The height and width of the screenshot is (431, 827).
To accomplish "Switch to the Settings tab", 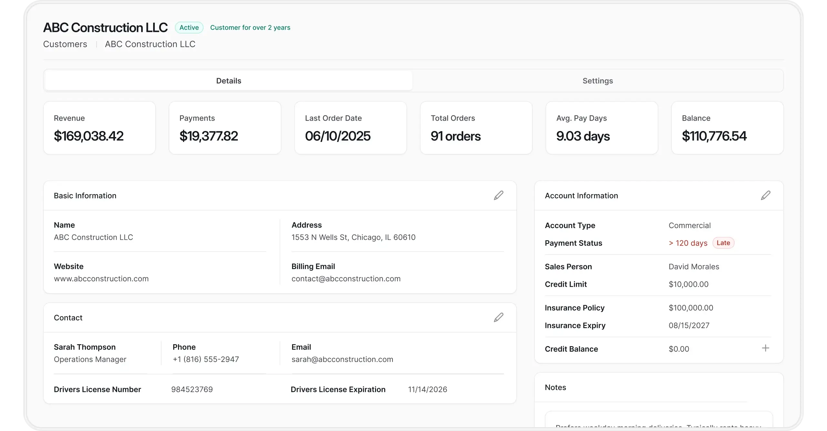I will [598, 81].
